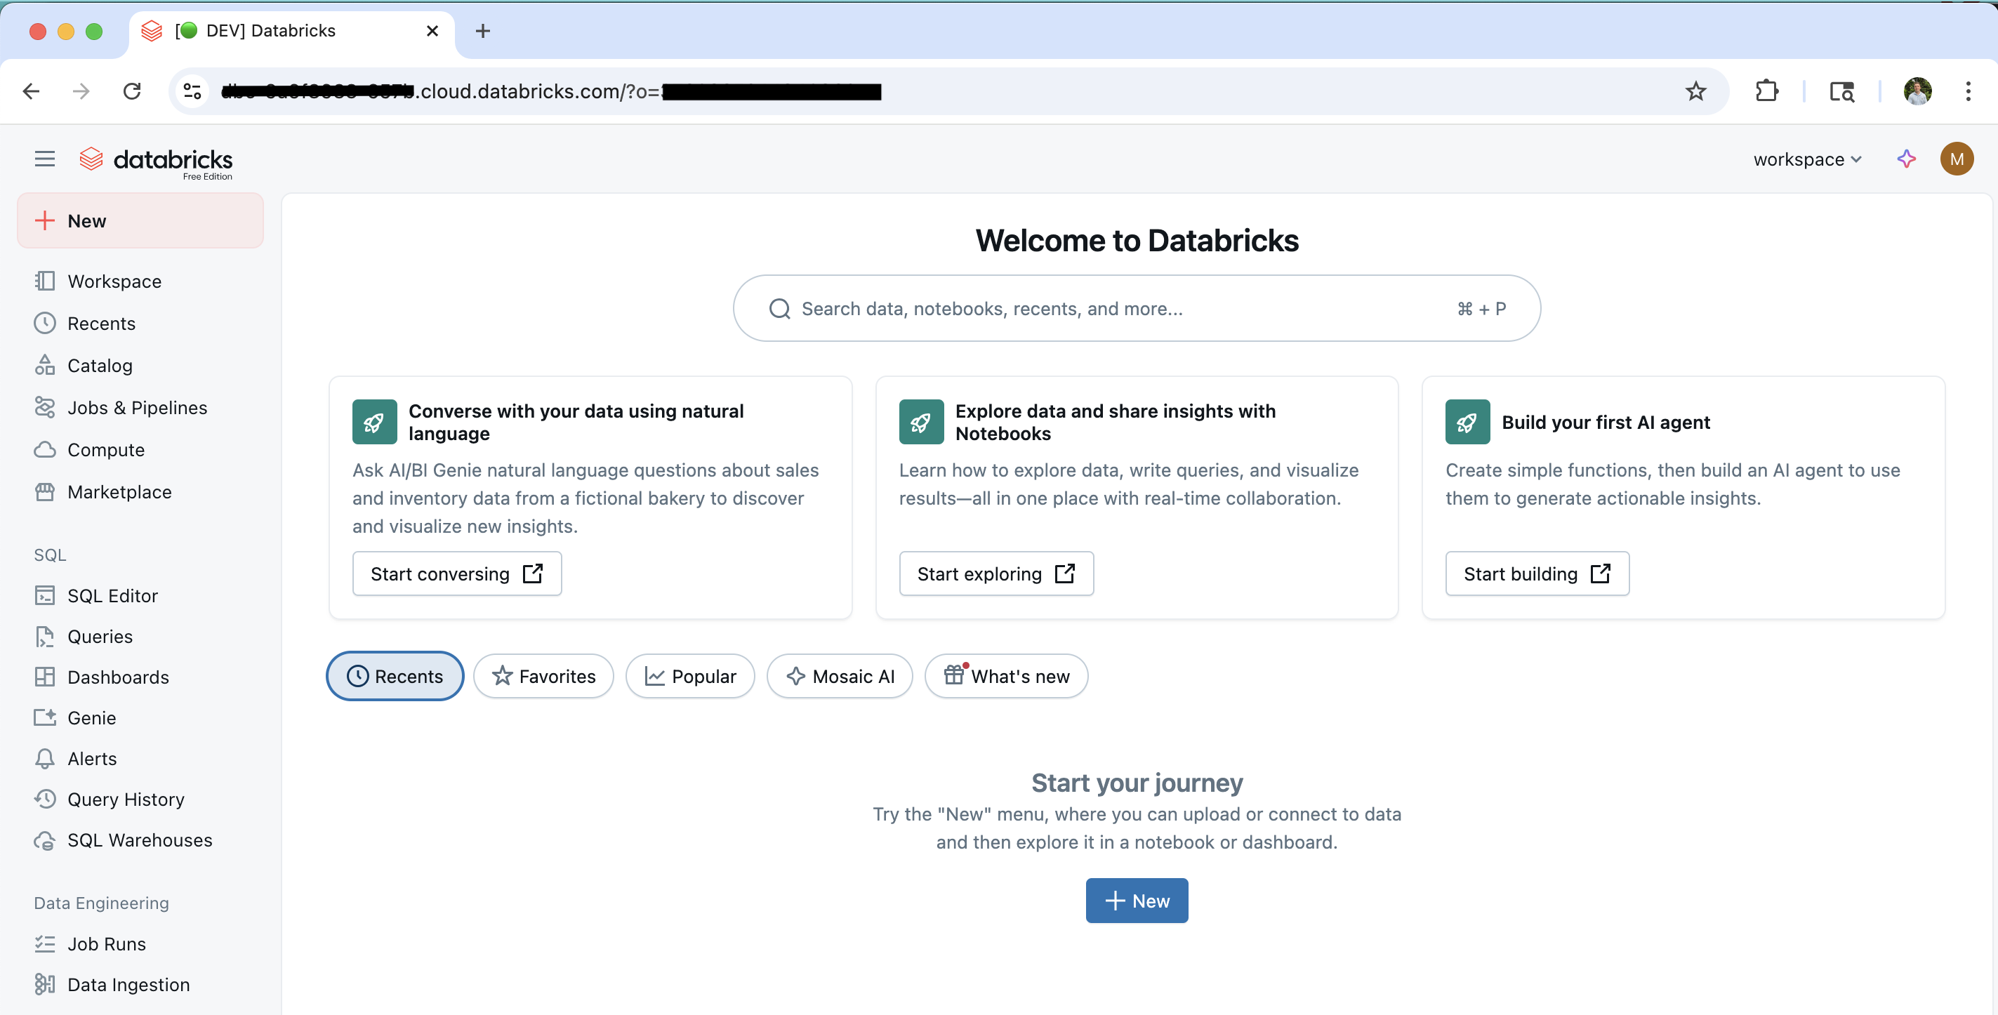Open Job Runs in the sidebar
Image resolution: width=1998 pixels, height=1015 pixels.
140,943
